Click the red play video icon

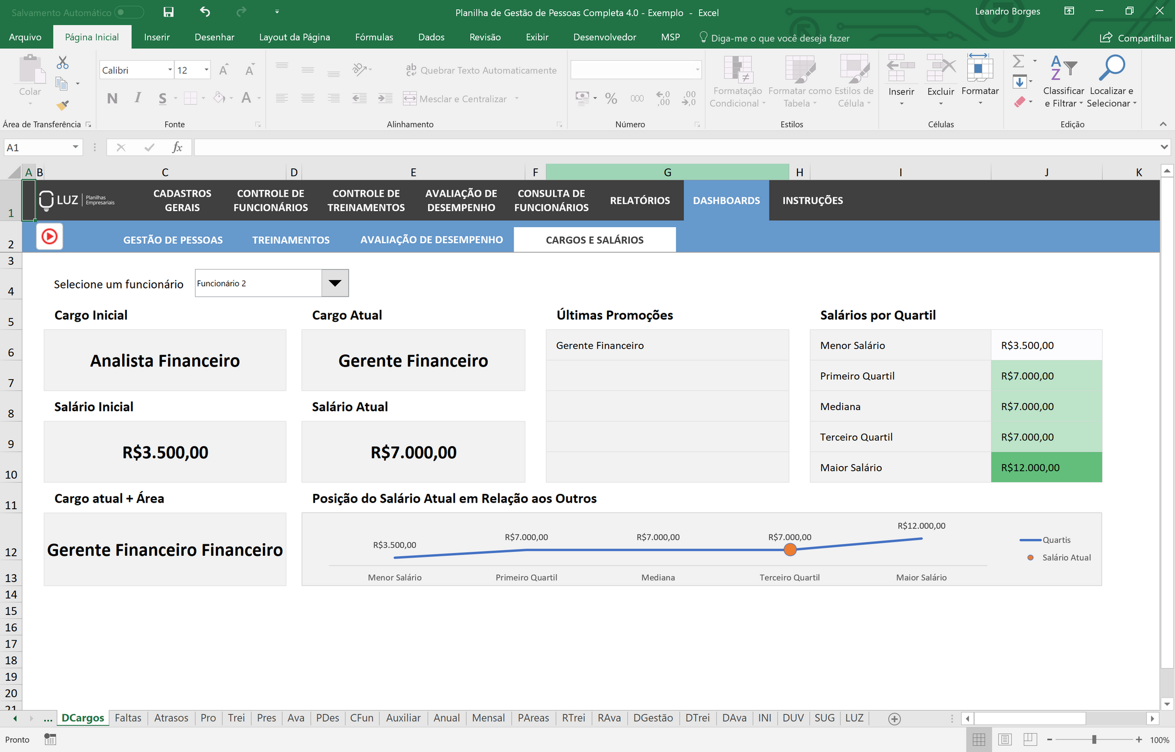tap(49, 236)
